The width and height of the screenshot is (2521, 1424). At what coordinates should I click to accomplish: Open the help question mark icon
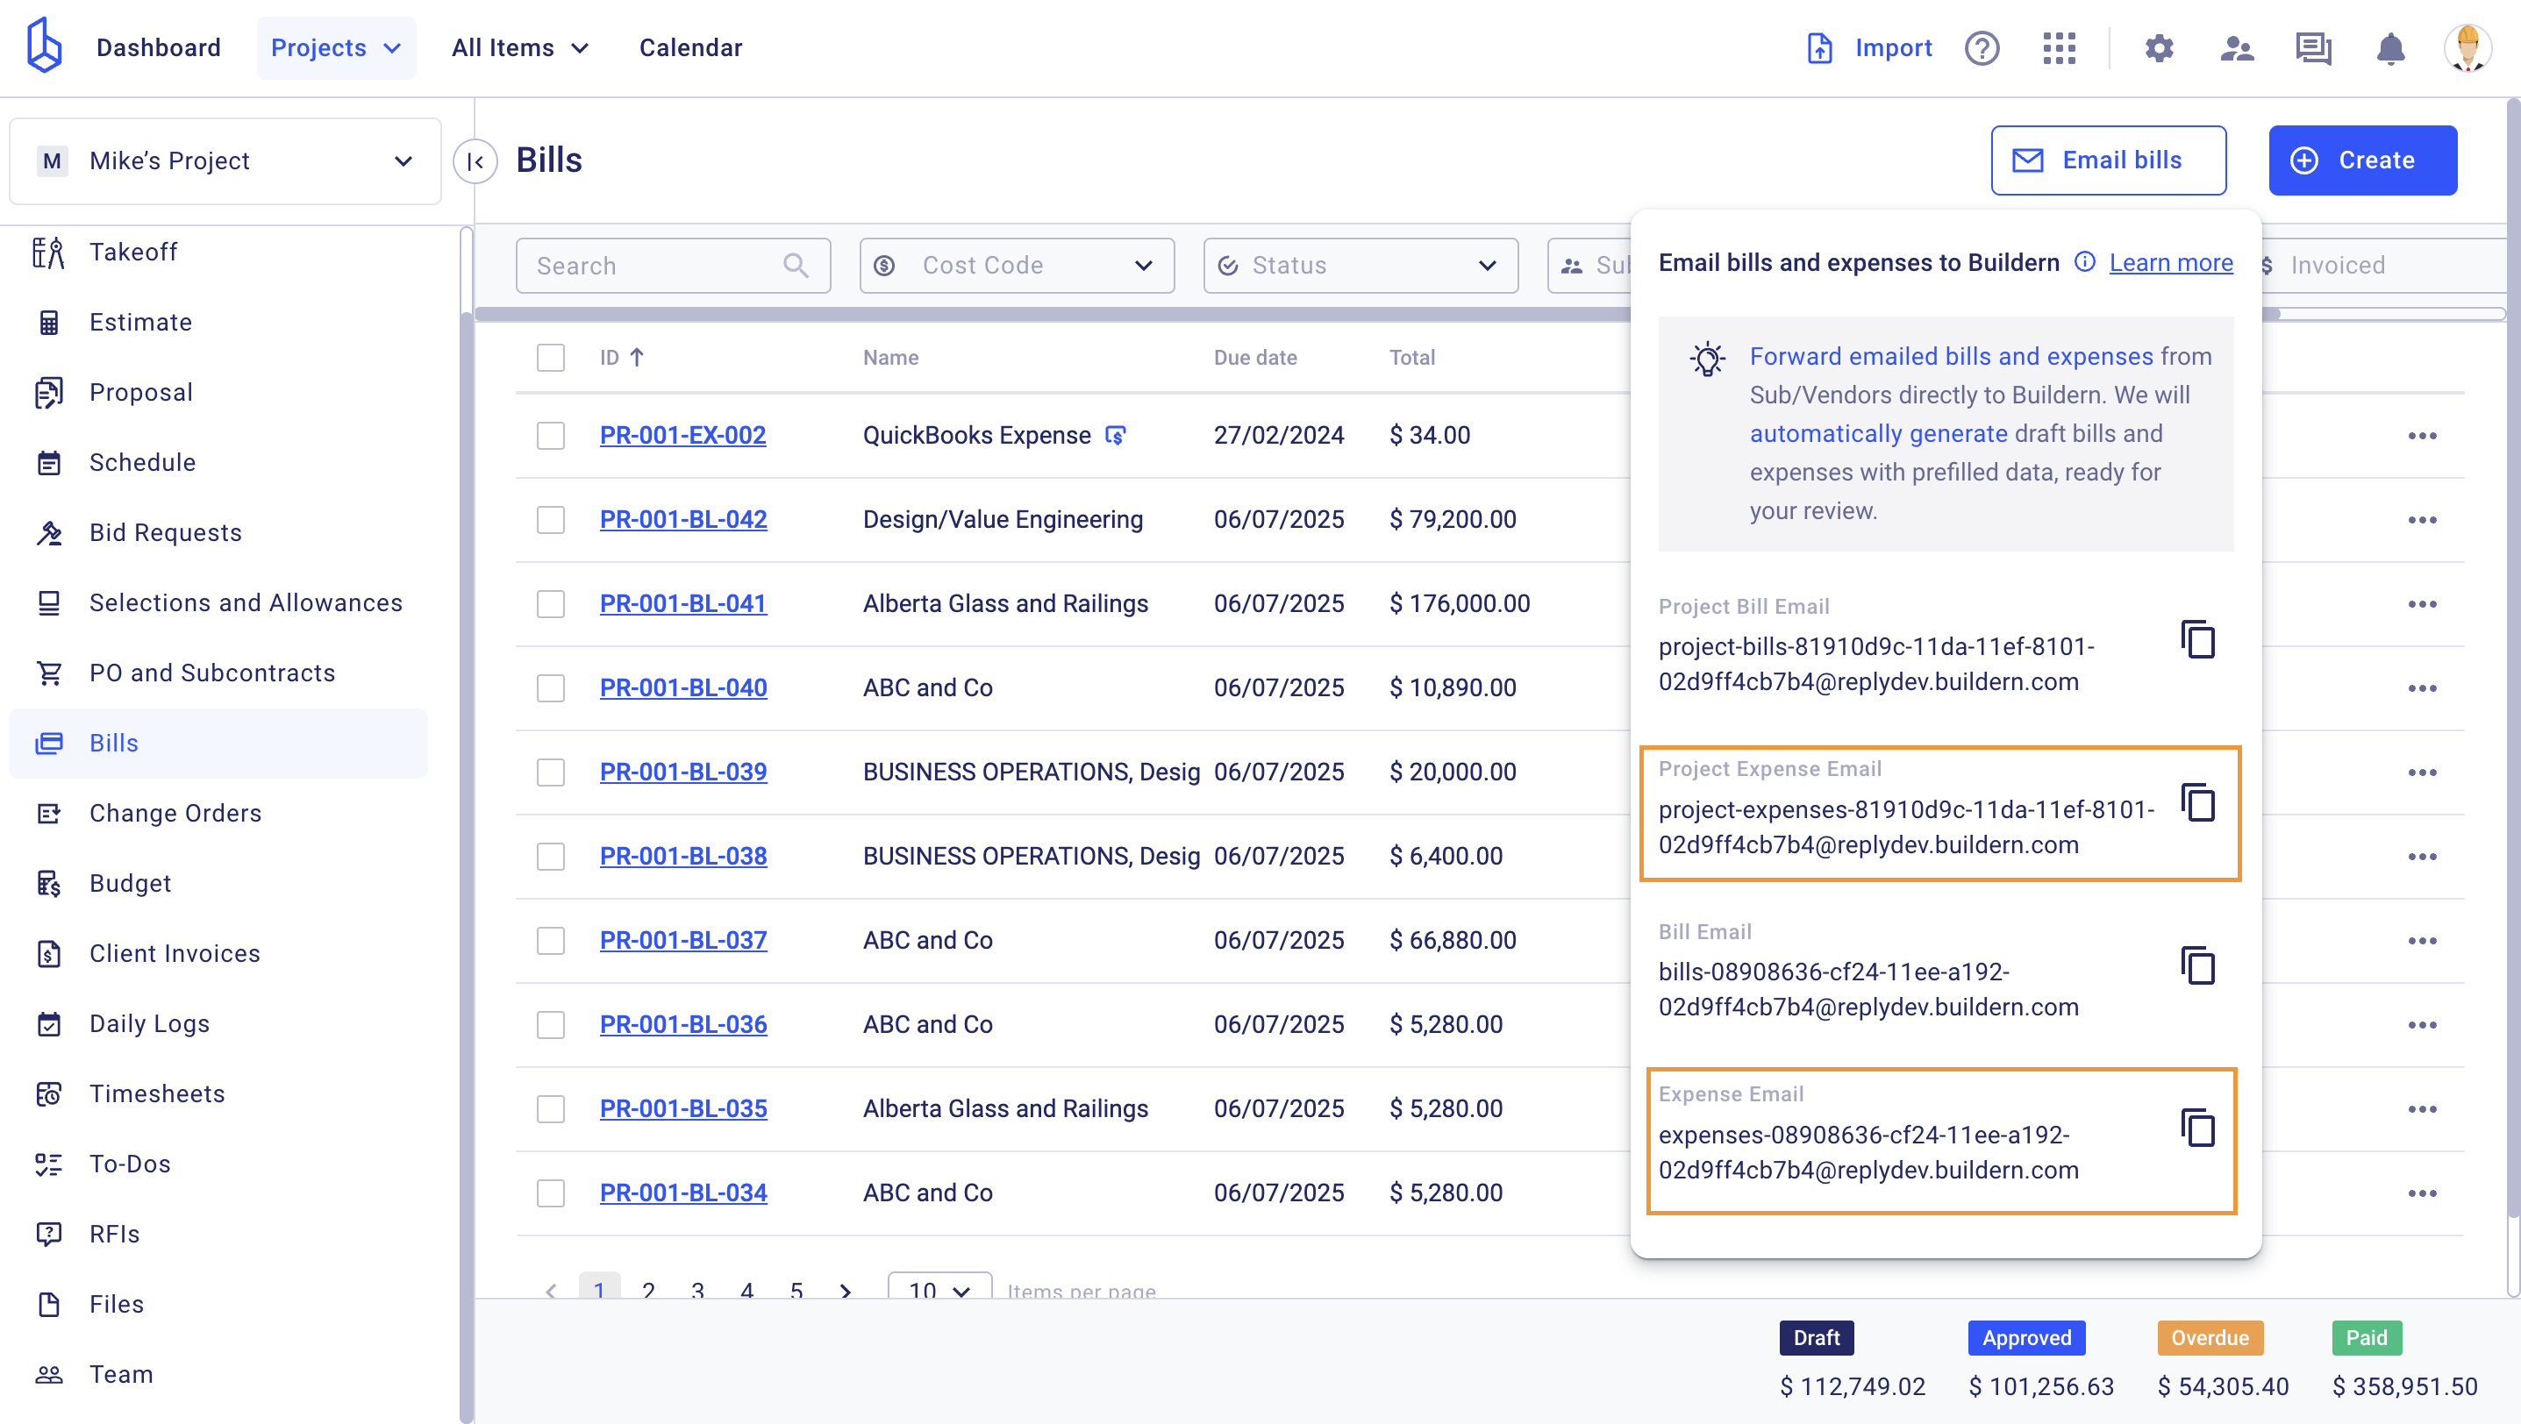click(1982, 48)
